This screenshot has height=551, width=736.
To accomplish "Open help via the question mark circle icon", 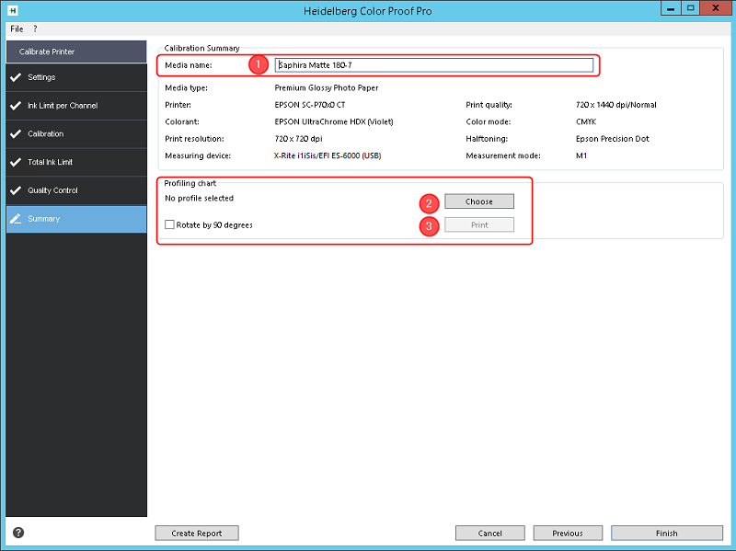I will [x=18, y=533].
